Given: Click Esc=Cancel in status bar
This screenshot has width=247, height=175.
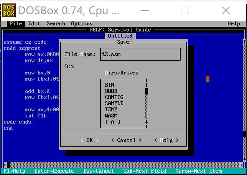Looking at the screenshot, I should pos(99,171).
